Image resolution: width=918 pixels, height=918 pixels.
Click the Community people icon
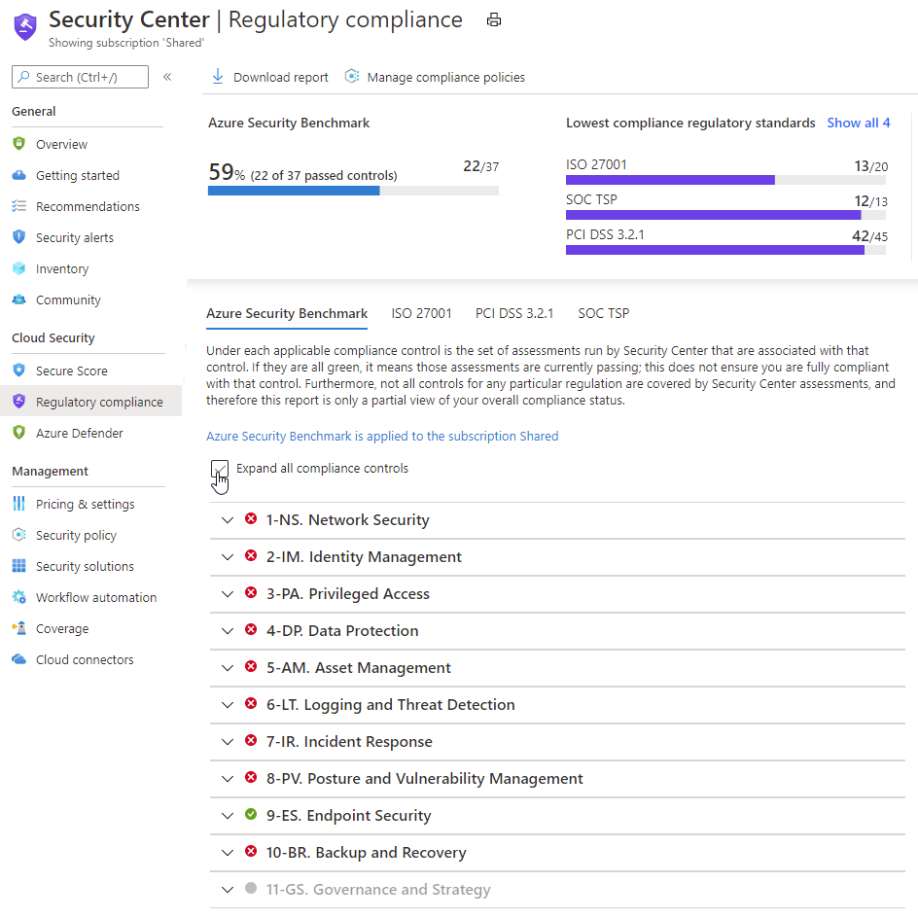point(19,300)
